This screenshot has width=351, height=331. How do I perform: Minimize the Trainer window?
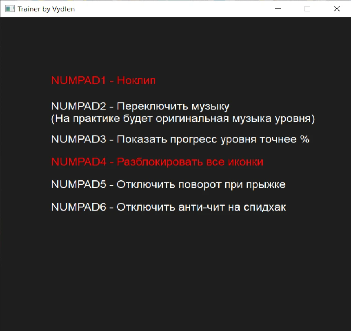click(x=278, y=9)
